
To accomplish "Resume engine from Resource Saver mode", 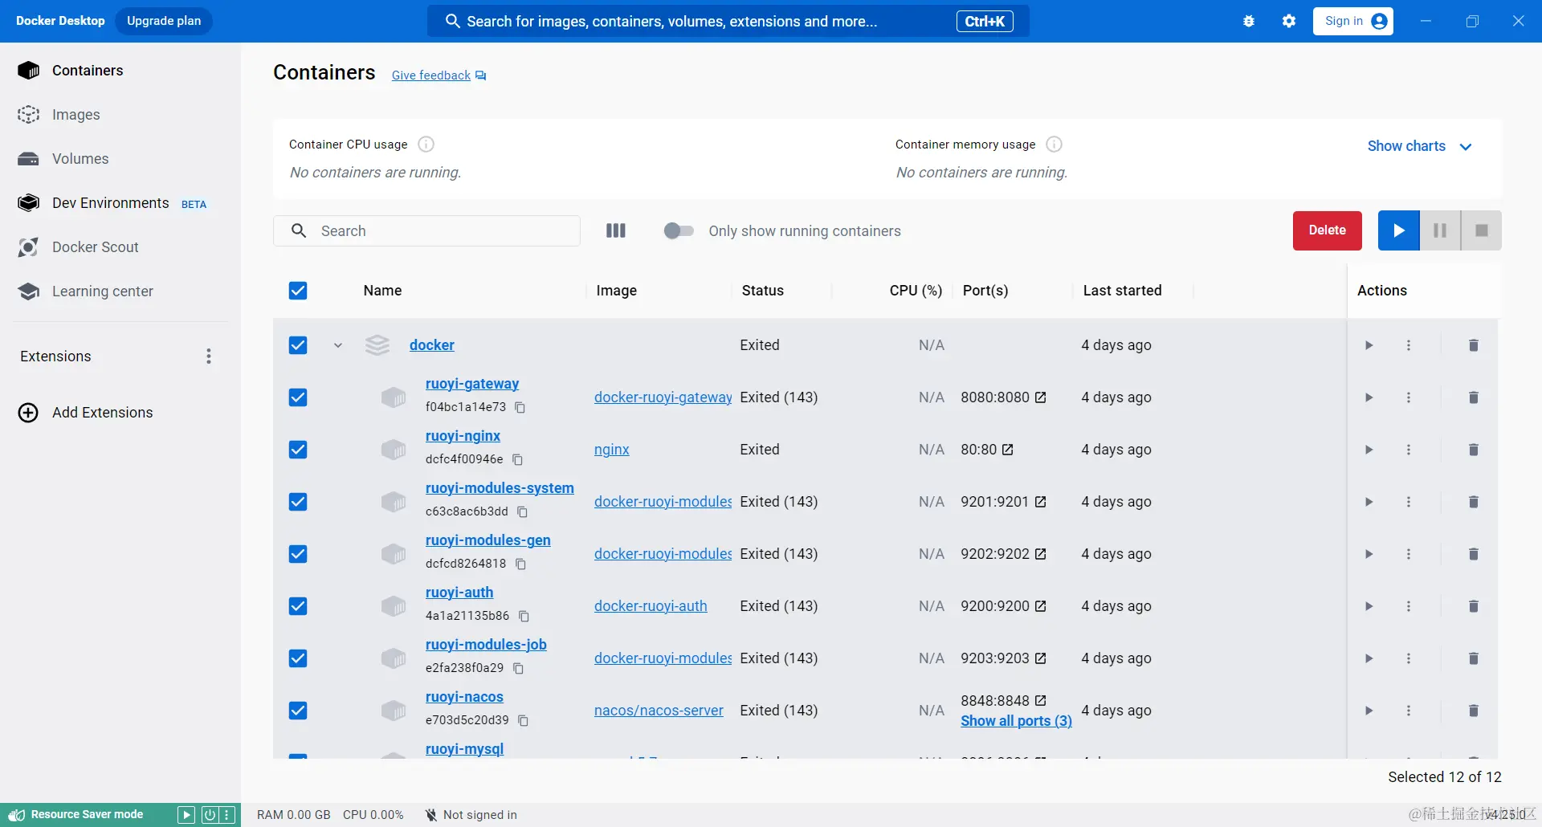I will (186, 815).
